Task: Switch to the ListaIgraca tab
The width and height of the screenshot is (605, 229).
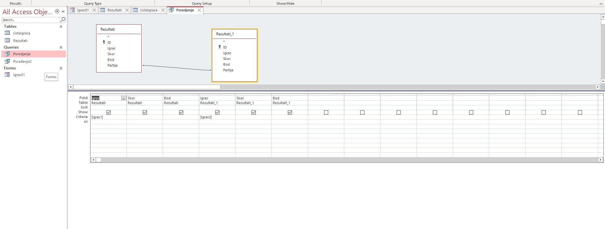Action: point(148,10)
